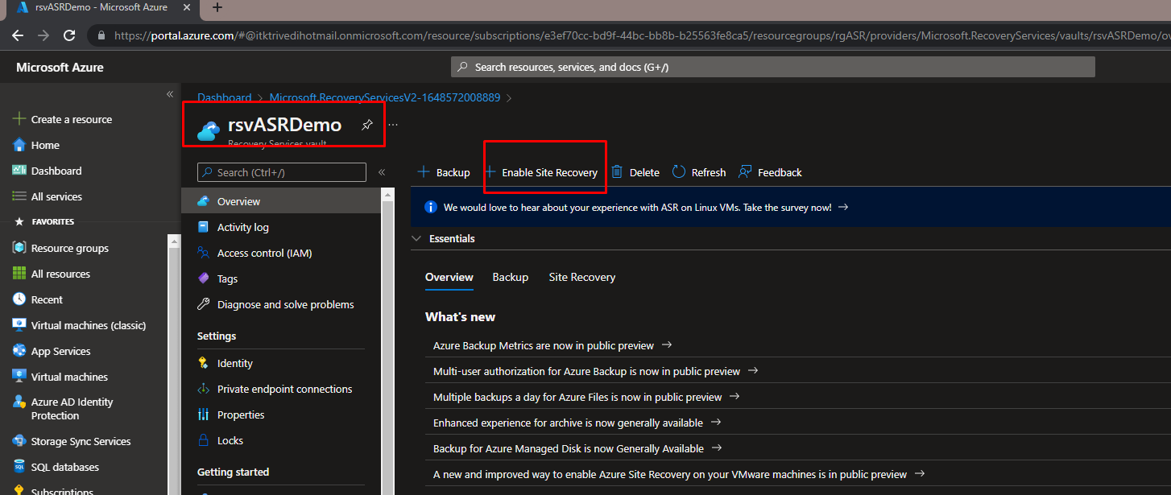
Task: Collapse the vault resource menu
Action: (382, 172)
